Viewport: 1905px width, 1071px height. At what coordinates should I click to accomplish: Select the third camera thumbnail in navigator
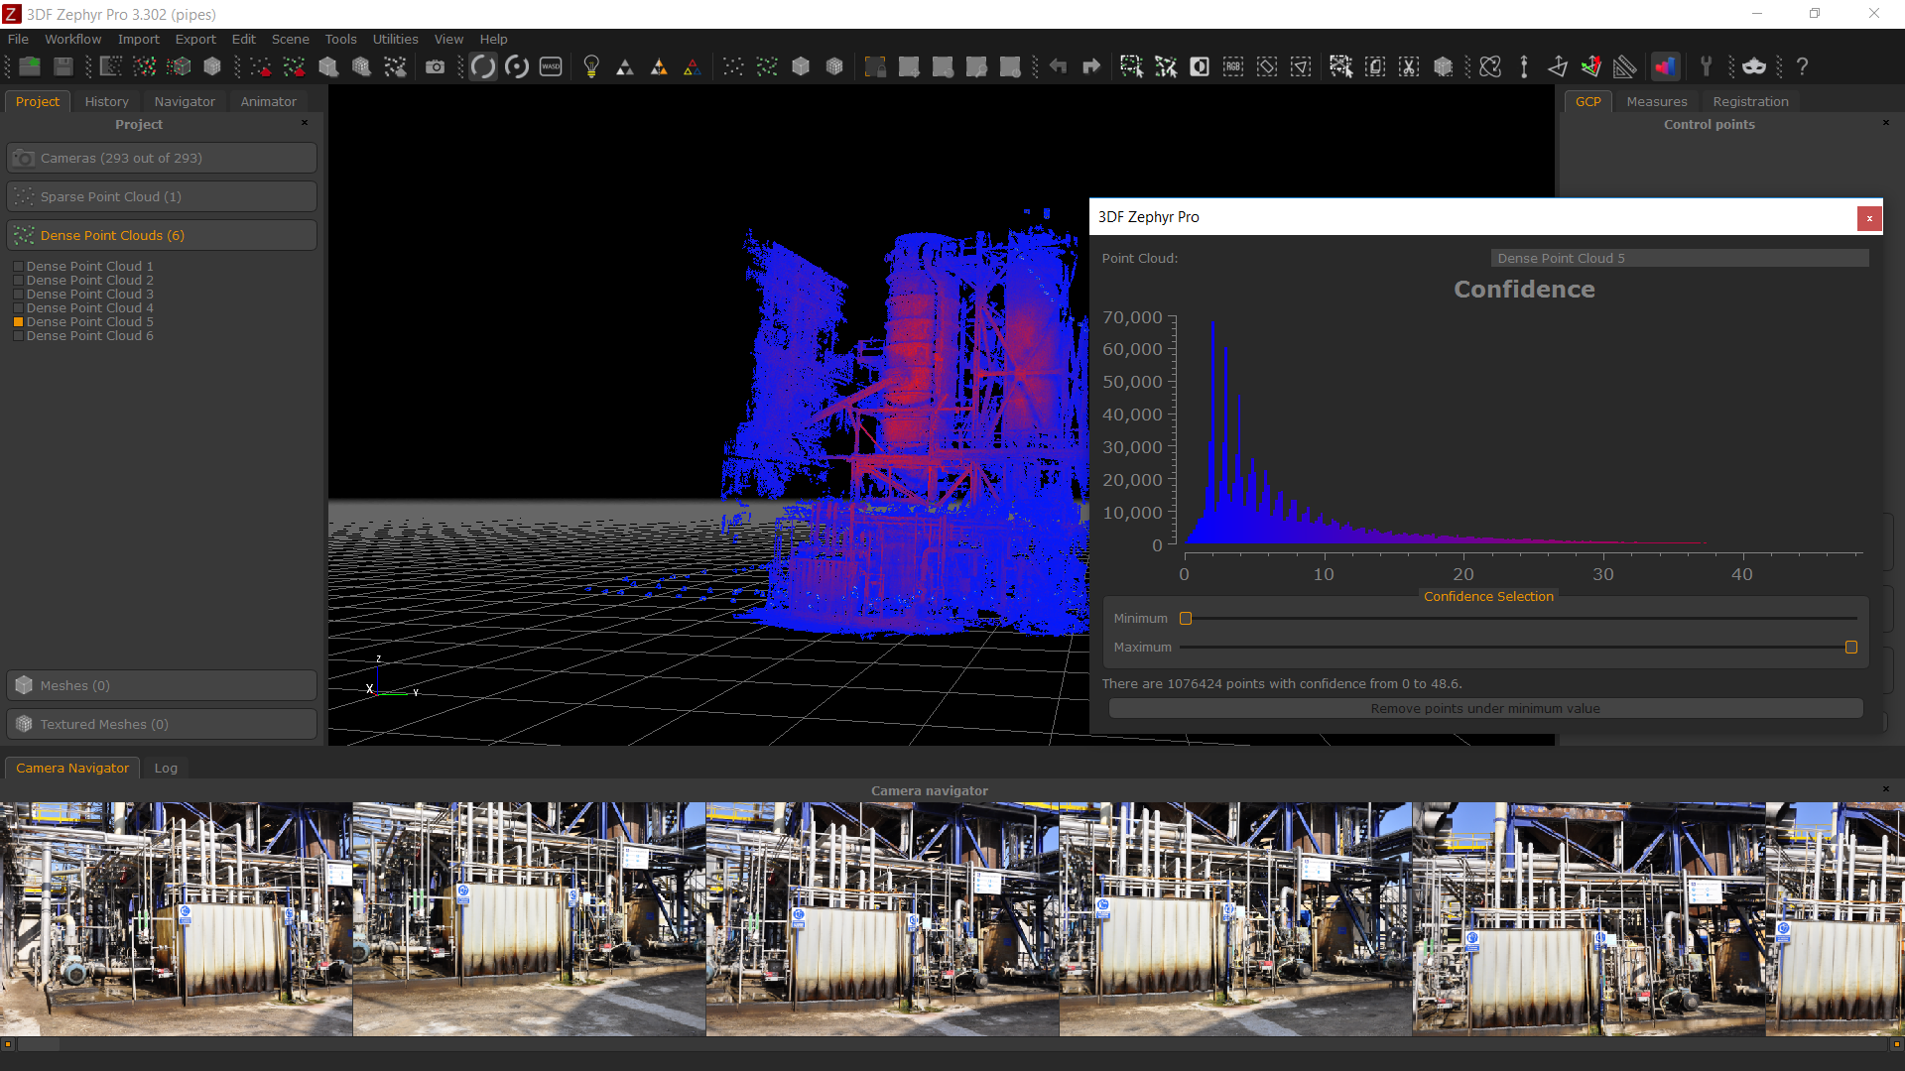882,919
